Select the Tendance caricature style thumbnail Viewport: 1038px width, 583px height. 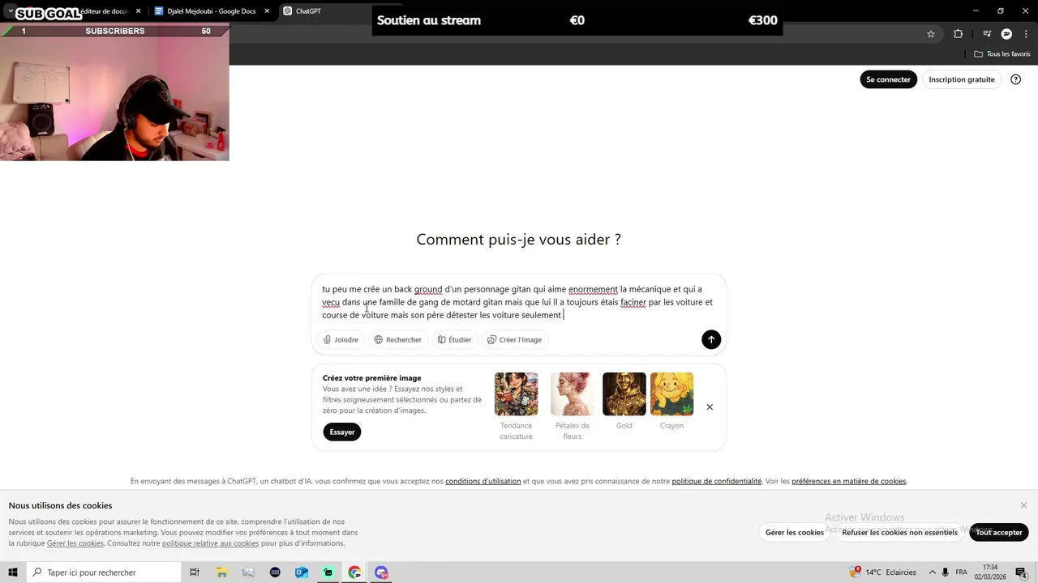pyautogui.click(x=517, y=394)
